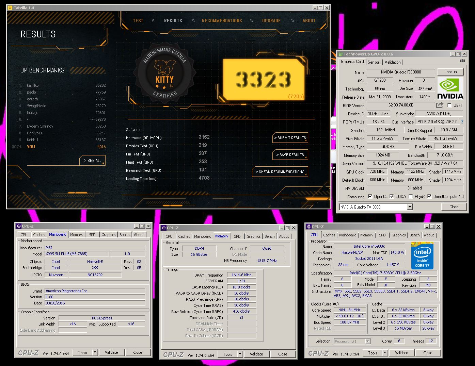Image resolution: width=475 pixels, height=366 pixels.
Task: Open SPD tab in CPU-Z Mainboard window
Action: coord(92,235)
